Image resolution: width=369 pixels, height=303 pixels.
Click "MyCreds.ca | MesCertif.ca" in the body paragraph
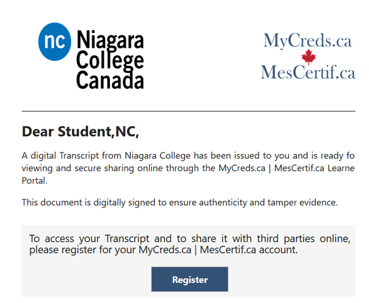(x=272, y=168)
